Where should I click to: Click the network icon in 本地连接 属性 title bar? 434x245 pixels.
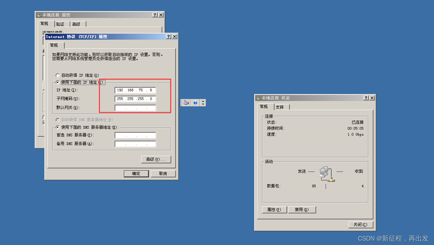[39, 15]
